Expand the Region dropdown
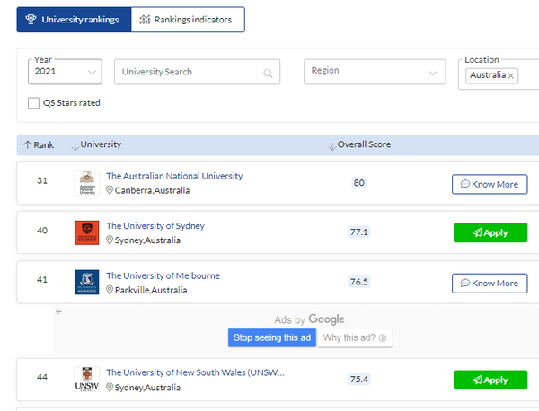539x411 pixels. 375,72
